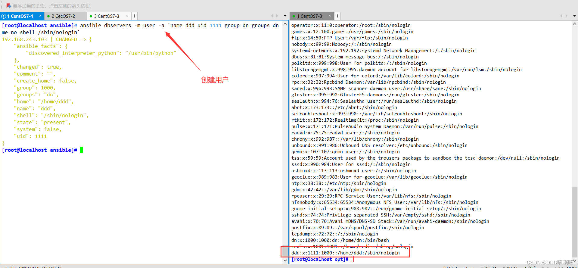This screenshot has width=578, height=268.
Task: Click the 'ddd:x:1111:1000::/home/ddd' line
Action: pyautogui.click(x=346, y=253)
